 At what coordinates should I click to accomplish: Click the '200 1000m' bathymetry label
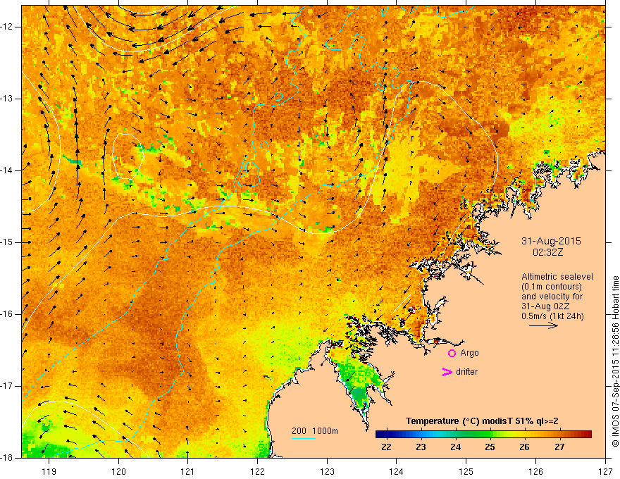click(315, 431)
